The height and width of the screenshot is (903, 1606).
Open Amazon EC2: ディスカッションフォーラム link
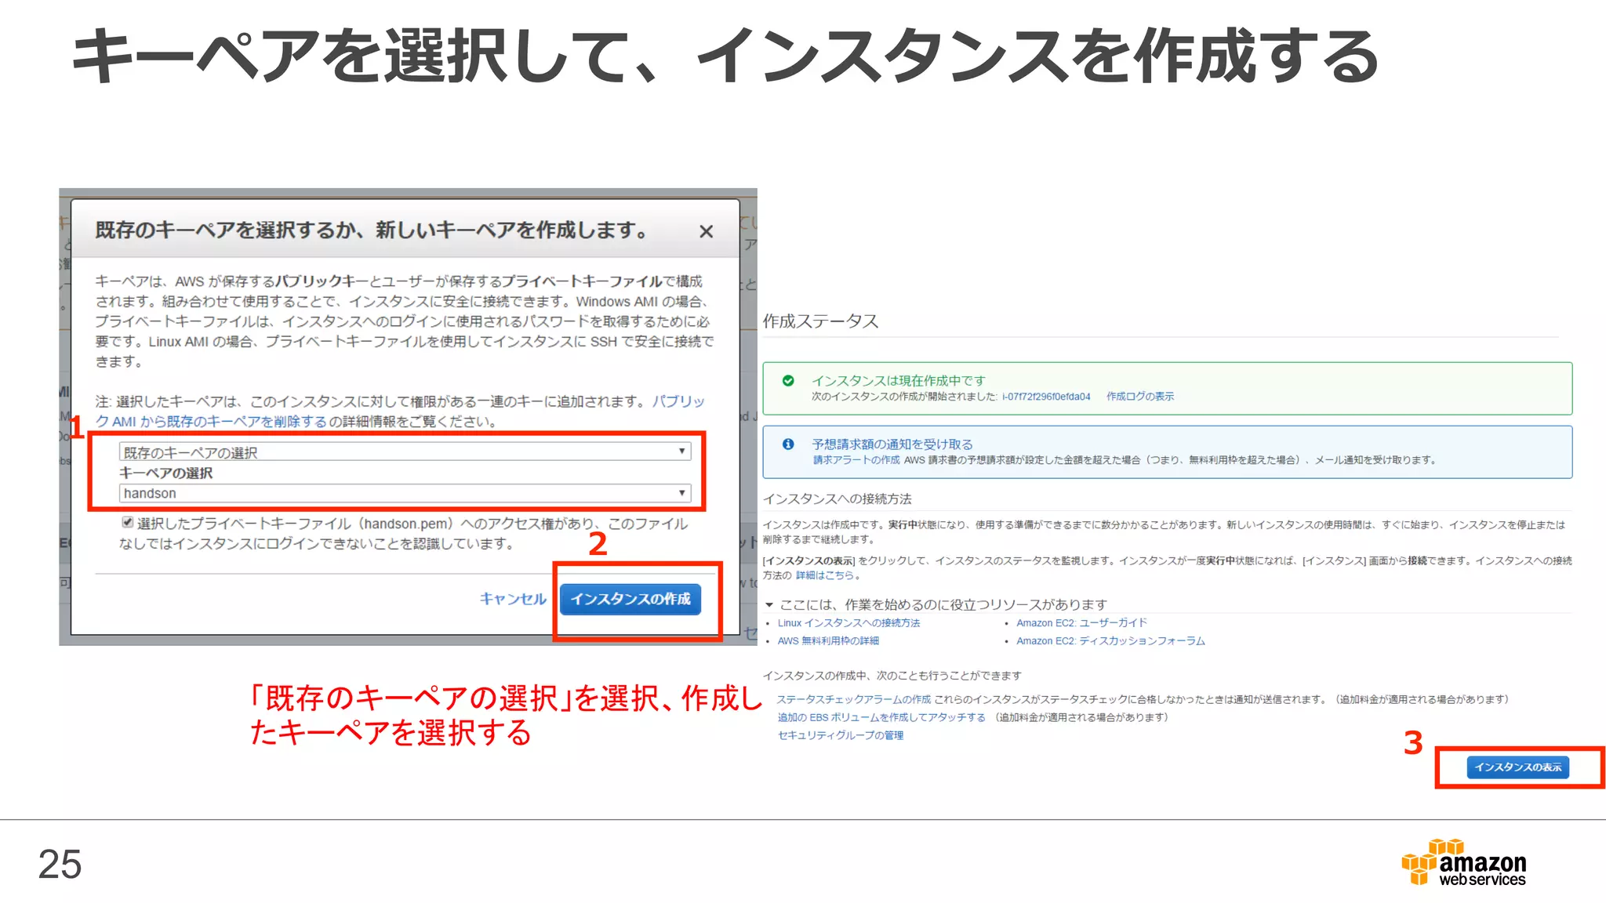coord(1110,641)
